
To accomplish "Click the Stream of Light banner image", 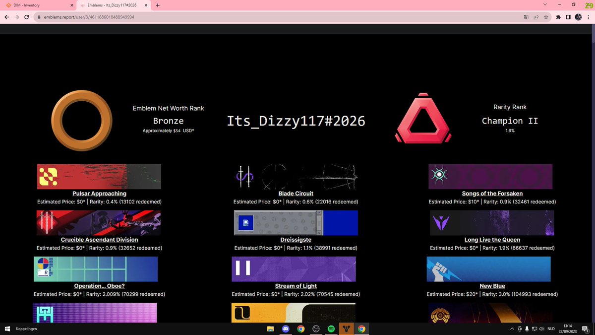I will pyautogui.click(x=294, y=269).
